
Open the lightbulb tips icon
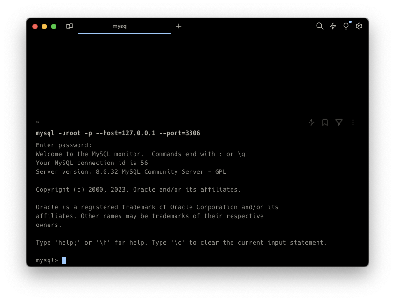click(x=346, y=26)
